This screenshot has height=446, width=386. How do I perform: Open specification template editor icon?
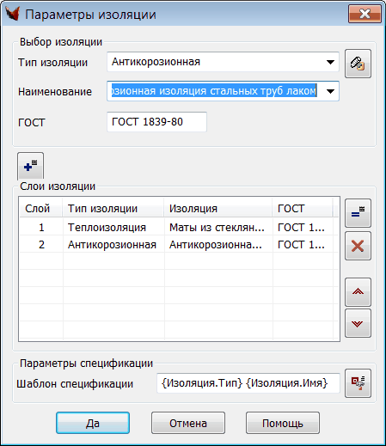358,383
